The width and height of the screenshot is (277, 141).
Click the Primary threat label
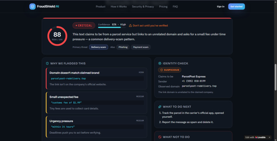coord(80,47)
